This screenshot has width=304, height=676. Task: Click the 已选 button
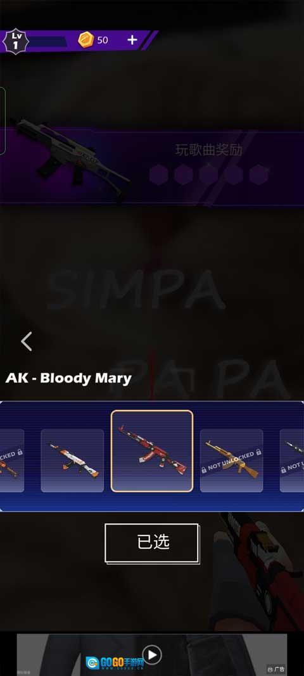point(152,543)
